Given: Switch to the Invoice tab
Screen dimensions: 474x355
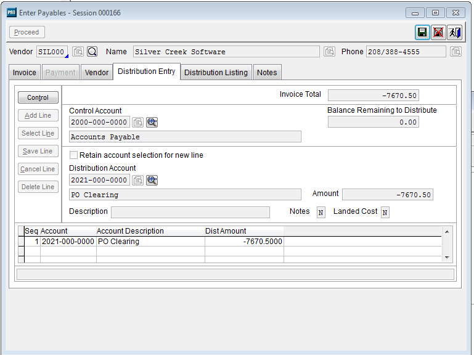Looking at the screenshot, I should (25, 73).
